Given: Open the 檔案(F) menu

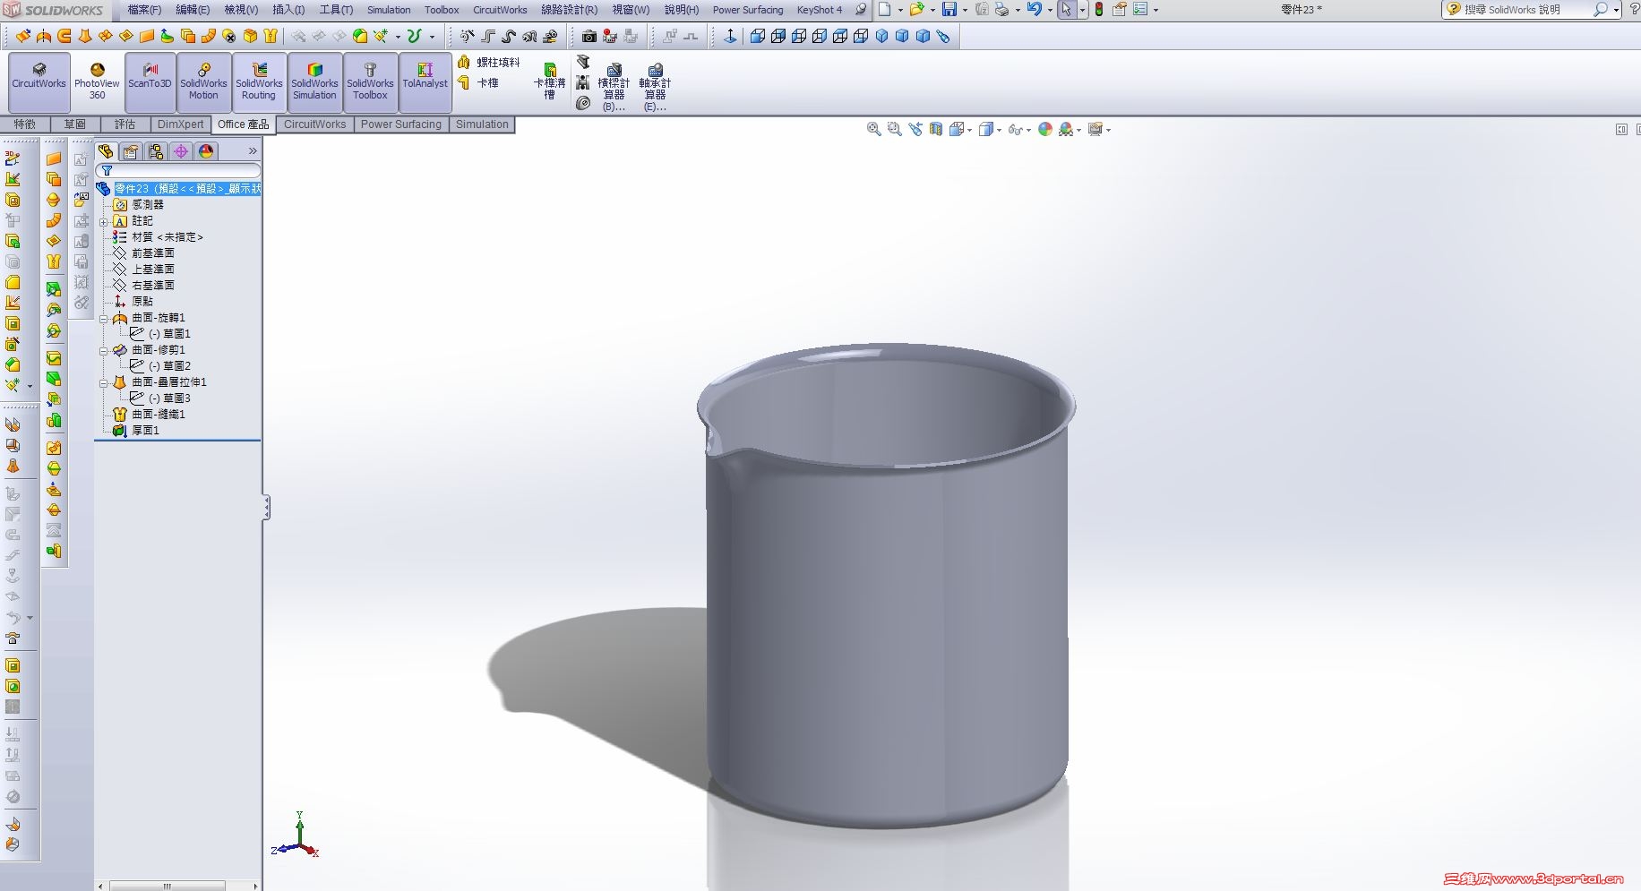Looking at the screenshot, I should pyautogui.click(x=144, y=10).
